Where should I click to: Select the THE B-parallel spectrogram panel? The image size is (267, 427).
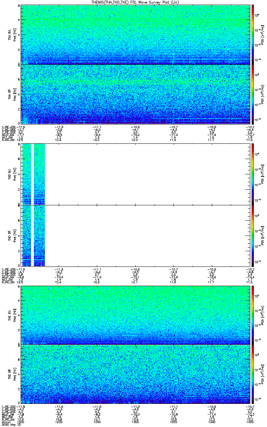coord(135,374)
